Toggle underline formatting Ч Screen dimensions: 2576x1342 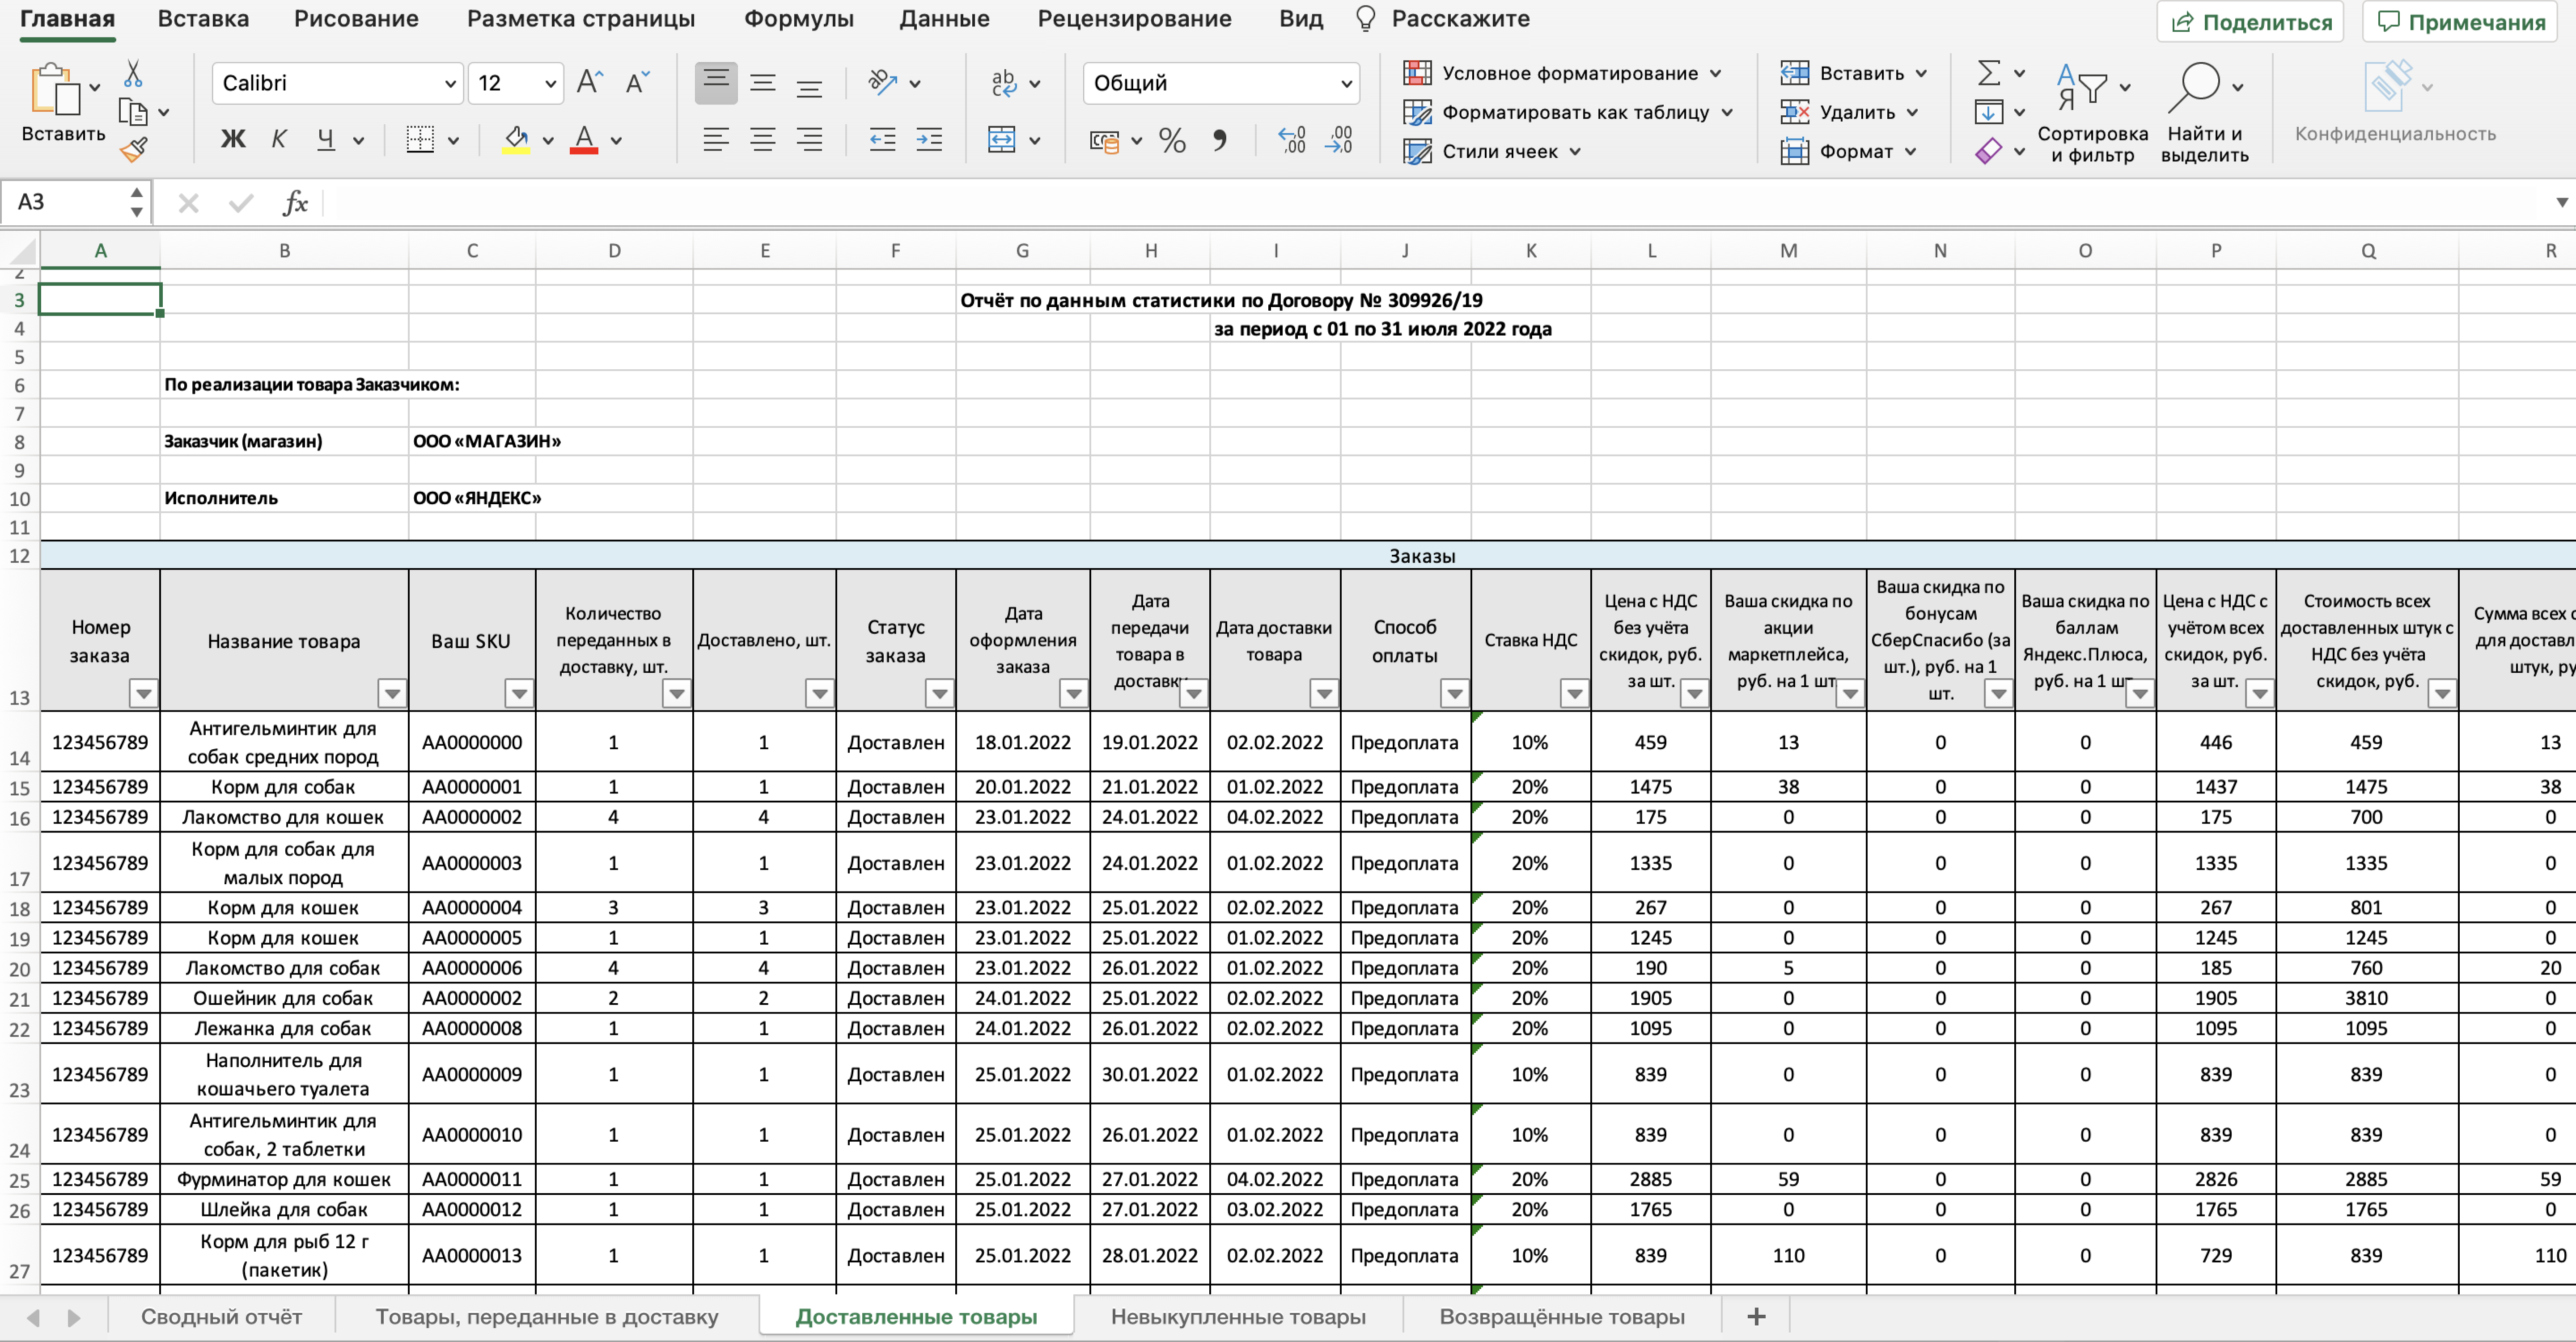coord(326,140)
